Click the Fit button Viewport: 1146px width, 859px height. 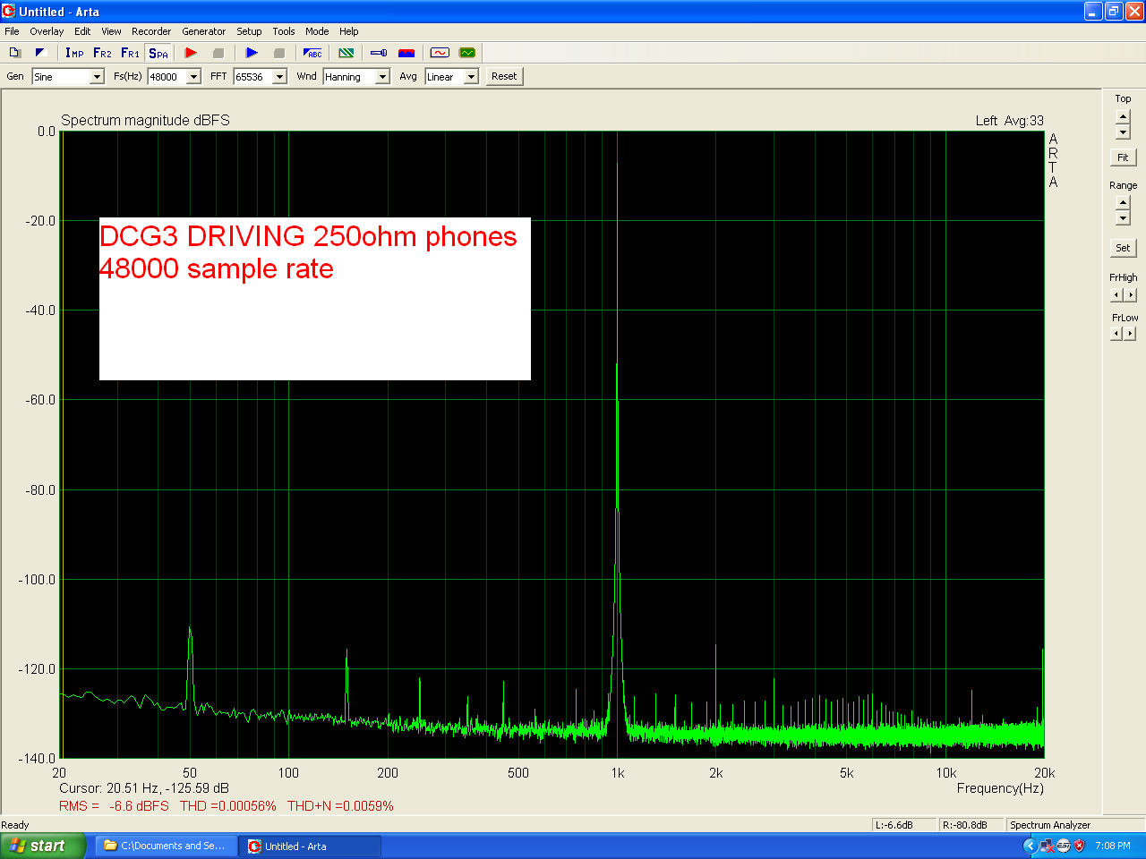(x=1123, y=157)
